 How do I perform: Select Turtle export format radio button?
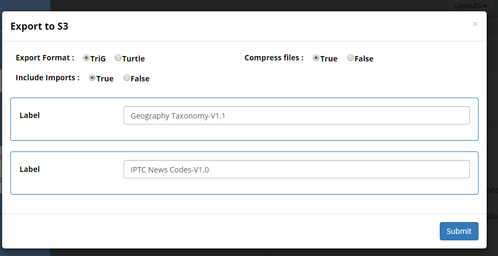pos(118,58)
